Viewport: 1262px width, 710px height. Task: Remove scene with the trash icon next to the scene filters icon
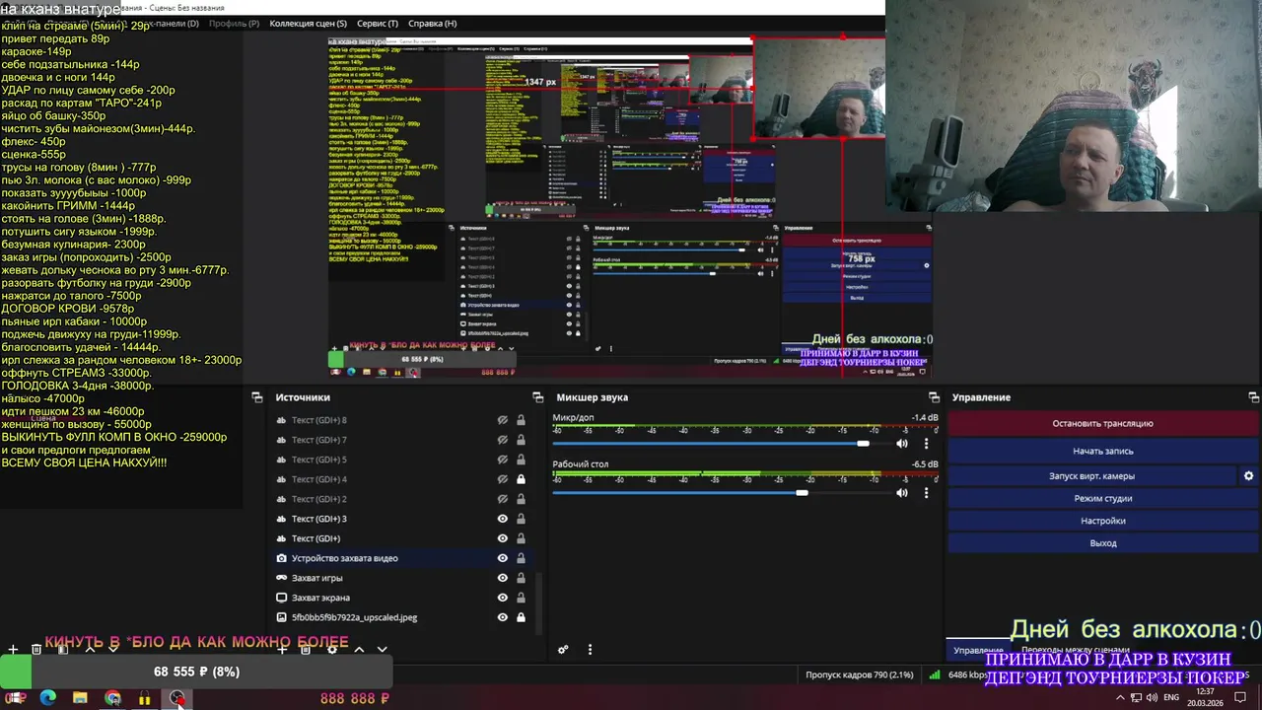tap(36, 650)
